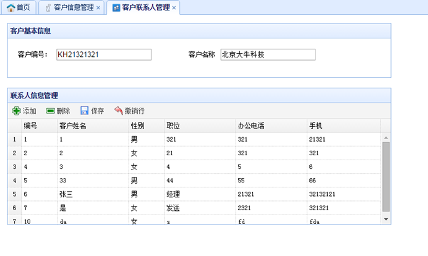Close the 客户信息管理 tab

(x=98, y=8)
